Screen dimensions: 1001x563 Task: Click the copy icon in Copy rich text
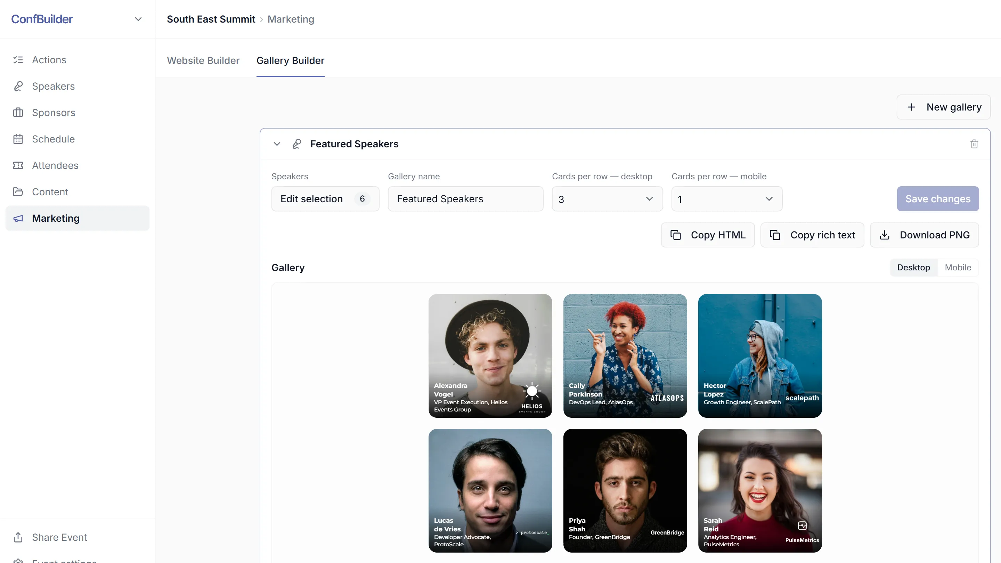point(775,235)
